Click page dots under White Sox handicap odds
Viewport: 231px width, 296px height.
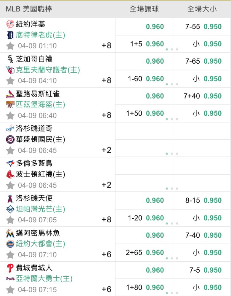(172, 84)
